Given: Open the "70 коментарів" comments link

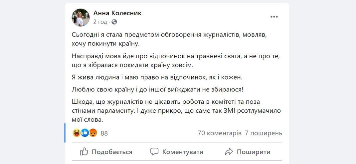Looking at the screenshot, I should (220, 133).
